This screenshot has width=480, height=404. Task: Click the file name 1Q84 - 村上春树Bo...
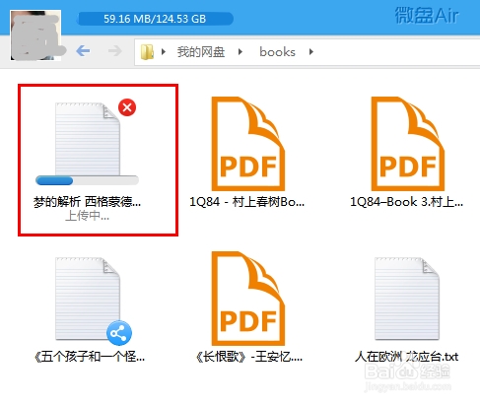247,202
